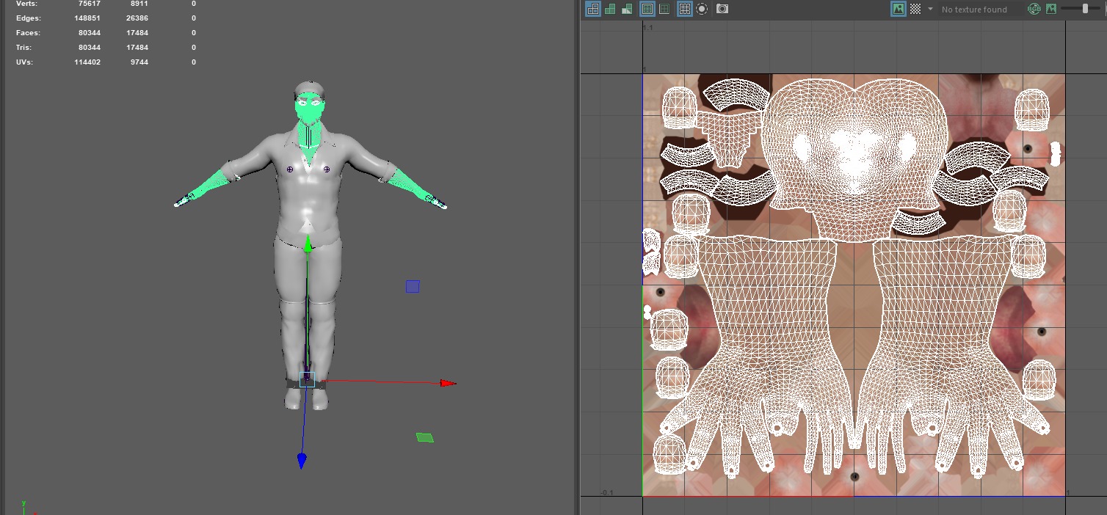The height and width of the screenshot is (515, 1107).
Task: Open dropdown arrow beside checker icon
Action: coord(930,9)
